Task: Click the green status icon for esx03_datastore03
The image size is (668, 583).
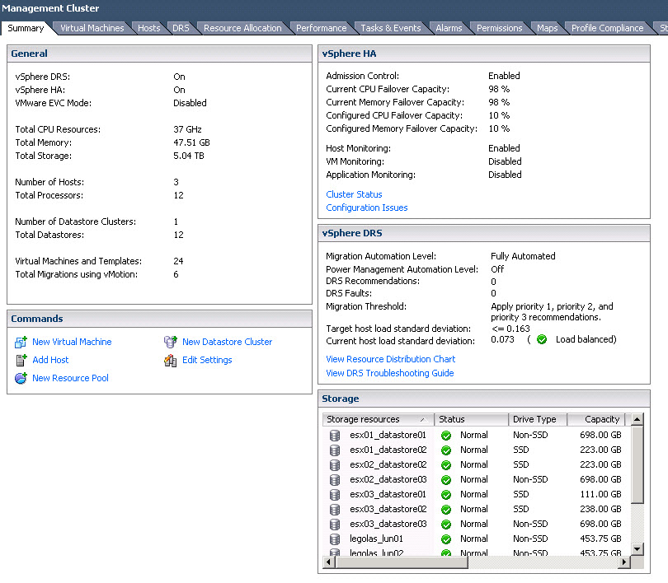Action: coord(446,525)
